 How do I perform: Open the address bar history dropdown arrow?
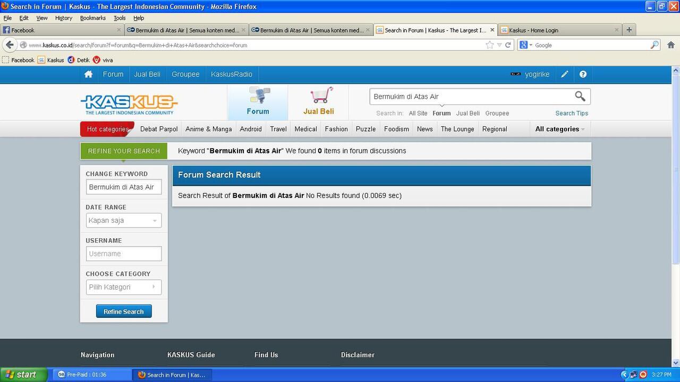click(499, 45)
